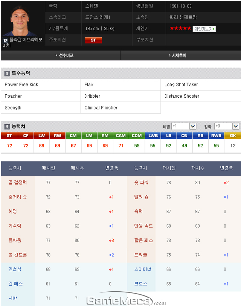Click the red +1 change for 헤딩
Viewport: 241px width, 306px height.
(x=111, y=212)
